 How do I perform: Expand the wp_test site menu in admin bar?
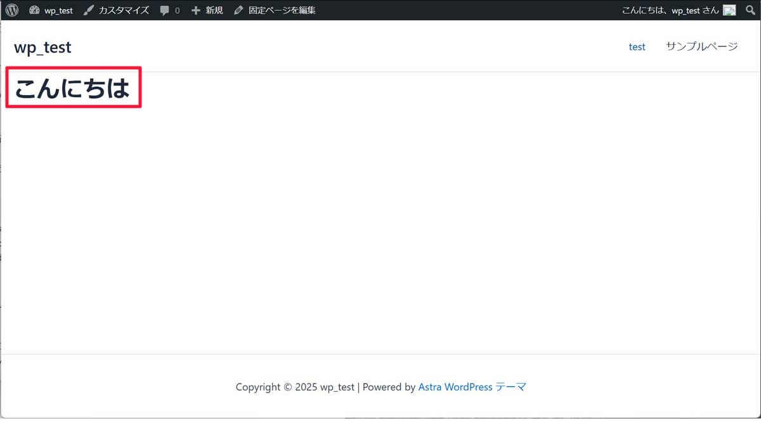click(x=57, y=10)
